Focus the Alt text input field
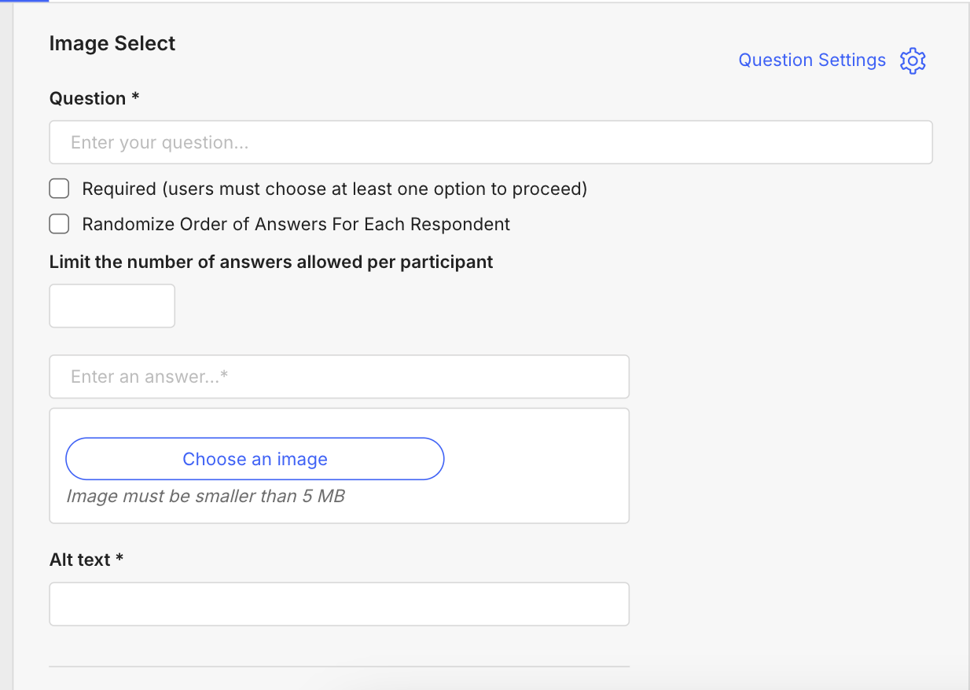 (x=339, y=604)
